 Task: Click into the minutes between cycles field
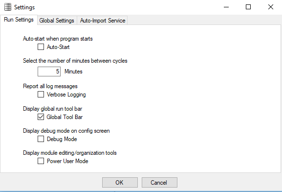pyautogui.click(x=49, y=72)
